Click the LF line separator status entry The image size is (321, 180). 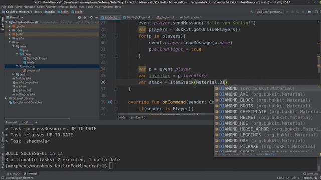[287, 178]
